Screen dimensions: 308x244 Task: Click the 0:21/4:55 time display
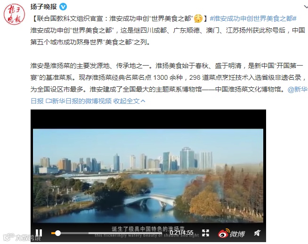[181, 233]
